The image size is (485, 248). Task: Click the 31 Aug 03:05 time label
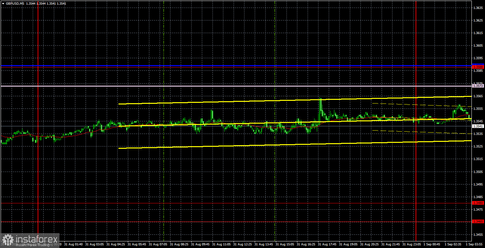pyautogui.click(x=94, y=244)
